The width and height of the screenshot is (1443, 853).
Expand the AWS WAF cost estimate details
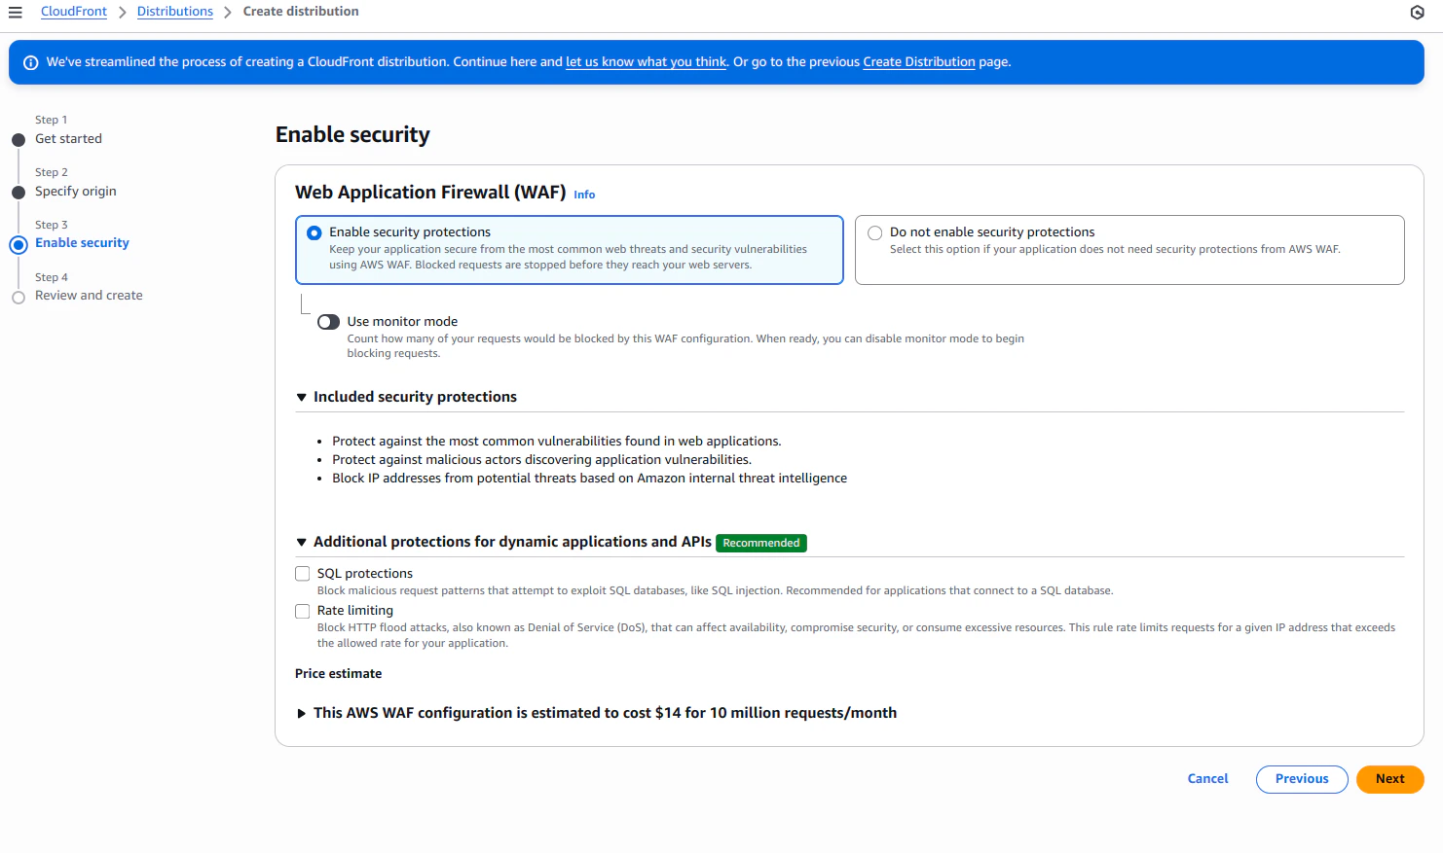[301, 713]
